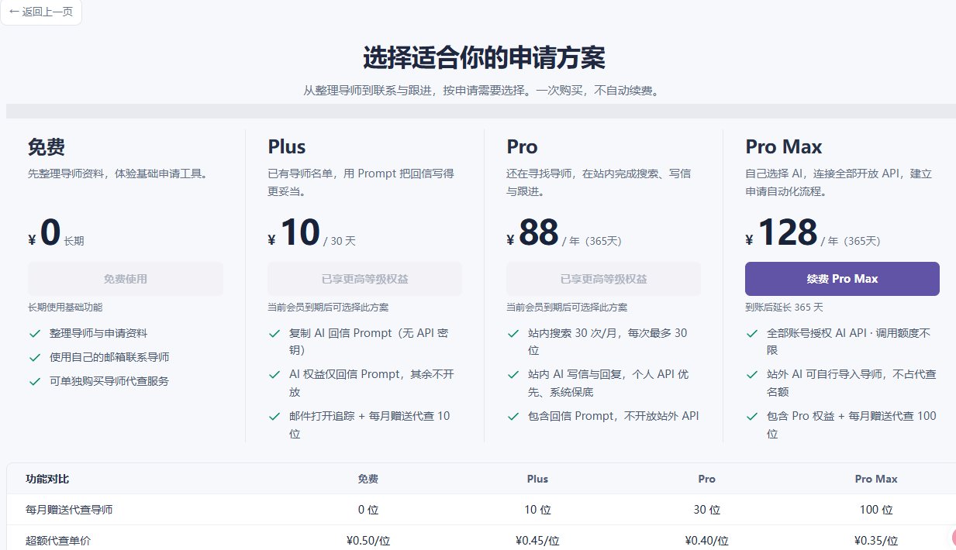Viewport: 956px width, 550px height.
Task: Click the Pro plan card heading
Action: pos(522,146)
